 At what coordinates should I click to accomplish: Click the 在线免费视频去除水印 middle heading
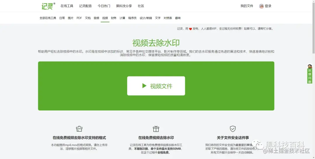(156, 138)
